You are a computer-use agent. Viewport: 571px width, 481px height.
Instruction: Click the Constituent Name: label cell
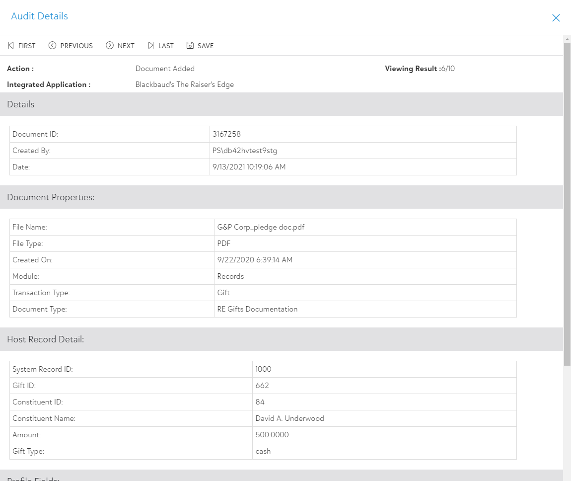pyautogui.click(x=131, y=418)
